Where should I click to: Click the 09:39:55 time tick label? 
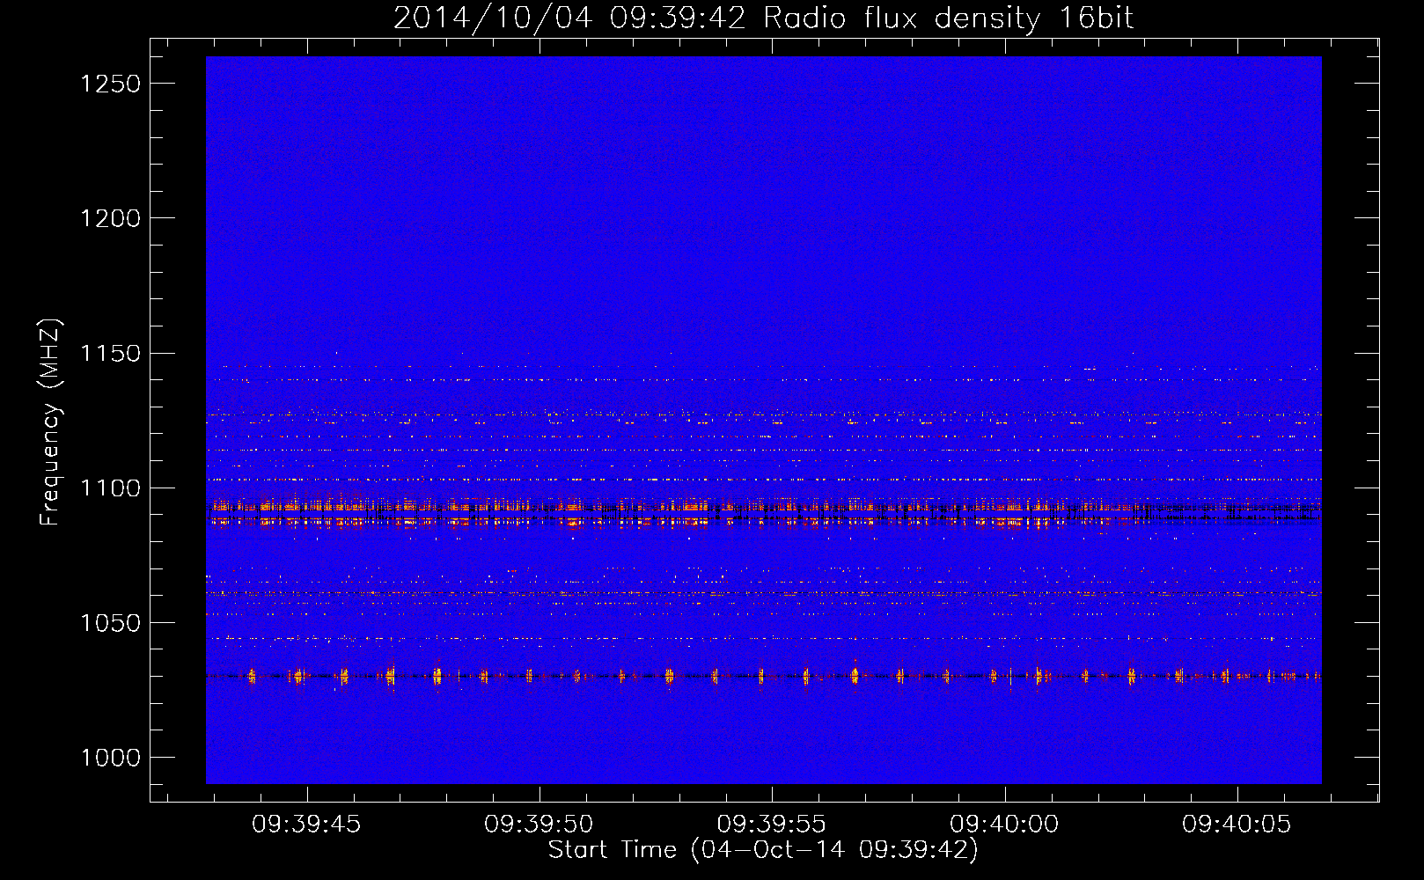[772, 825]
